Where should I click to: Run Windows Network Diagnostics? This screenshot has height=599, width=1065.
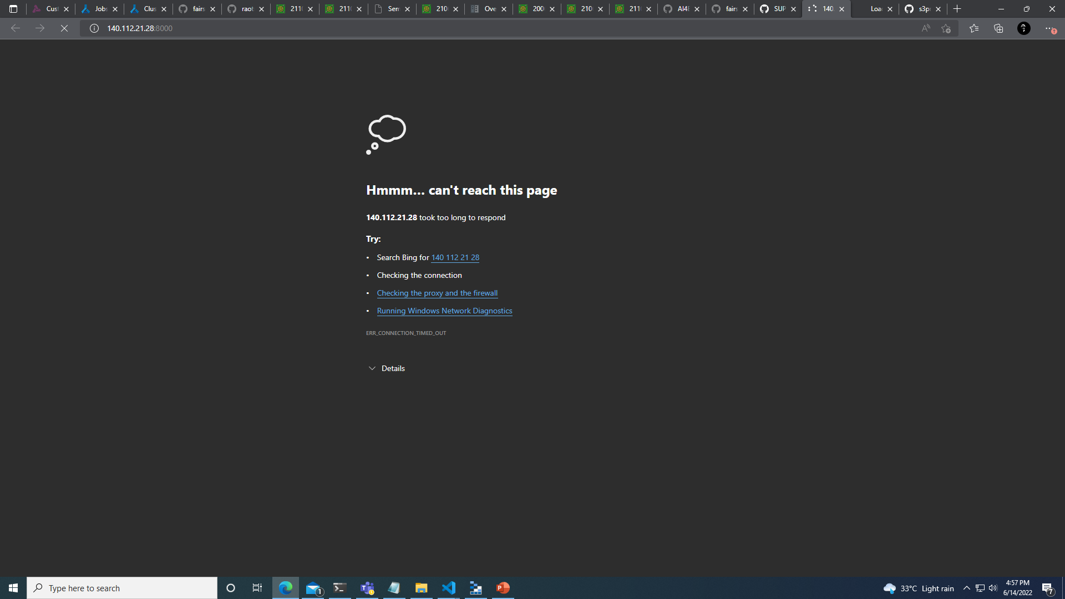coord(444,311)
